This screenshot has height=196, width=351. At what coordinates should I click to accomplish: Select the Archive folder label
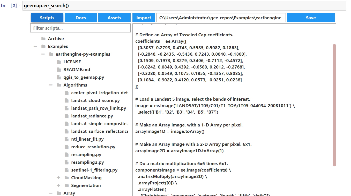[x=56, y=39]
